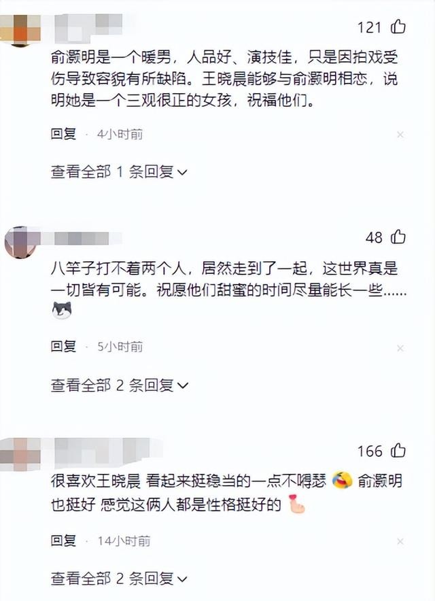Dismiss the comment posted 5小时前

coord(400,348)
